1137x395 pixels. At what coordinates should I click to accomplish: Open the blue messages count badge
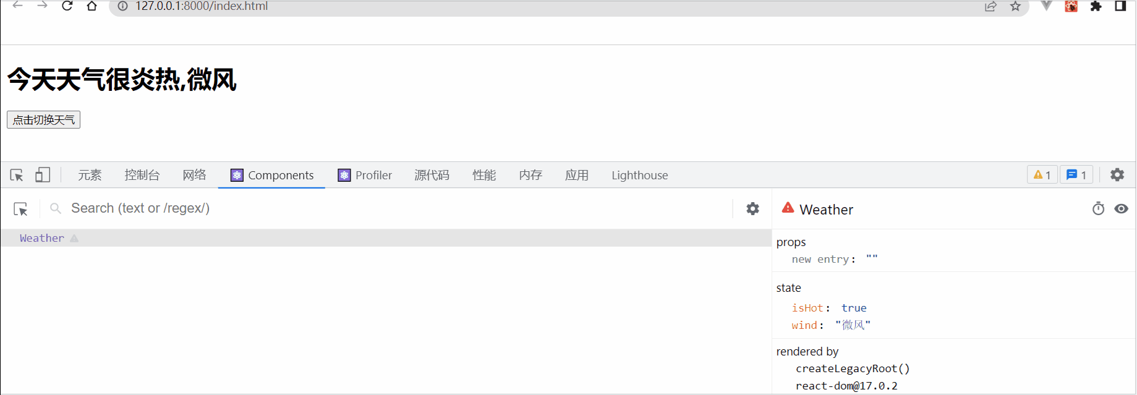point(1077,175)
